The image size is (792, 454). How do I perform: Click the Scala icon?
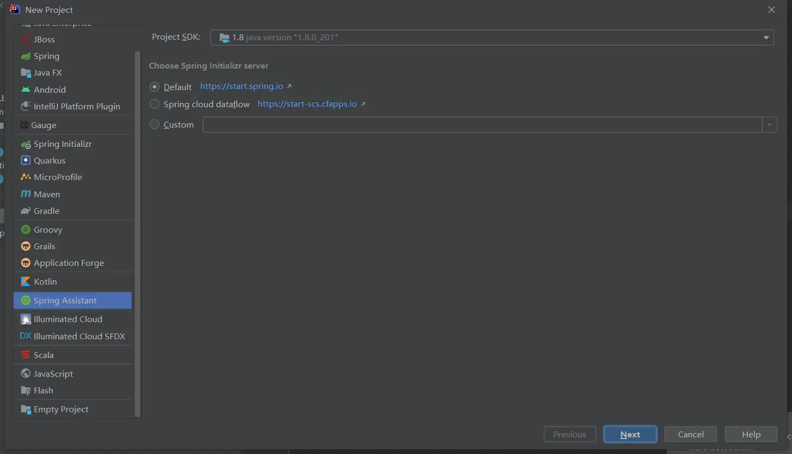[26, 355]
